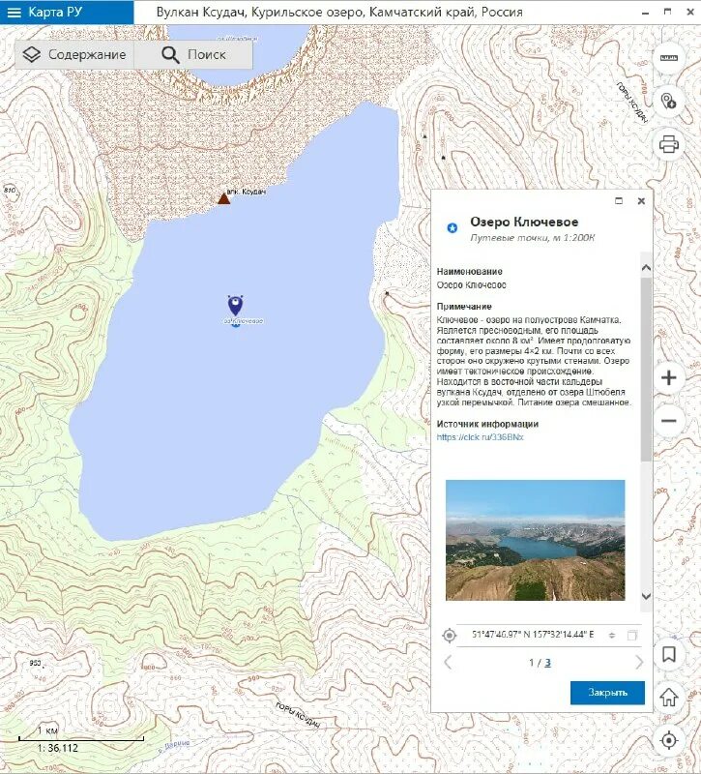This screenshot has width=701, height=774.
Task: Open the Поиск search panel
Action: click(x=193, y=55)
